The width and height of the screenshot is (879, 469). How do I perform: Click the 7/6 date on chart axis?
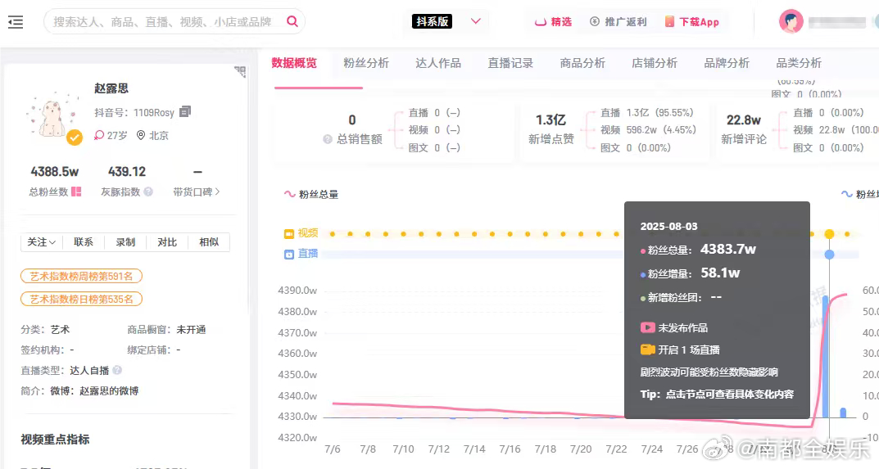click(x=333, y=449)
